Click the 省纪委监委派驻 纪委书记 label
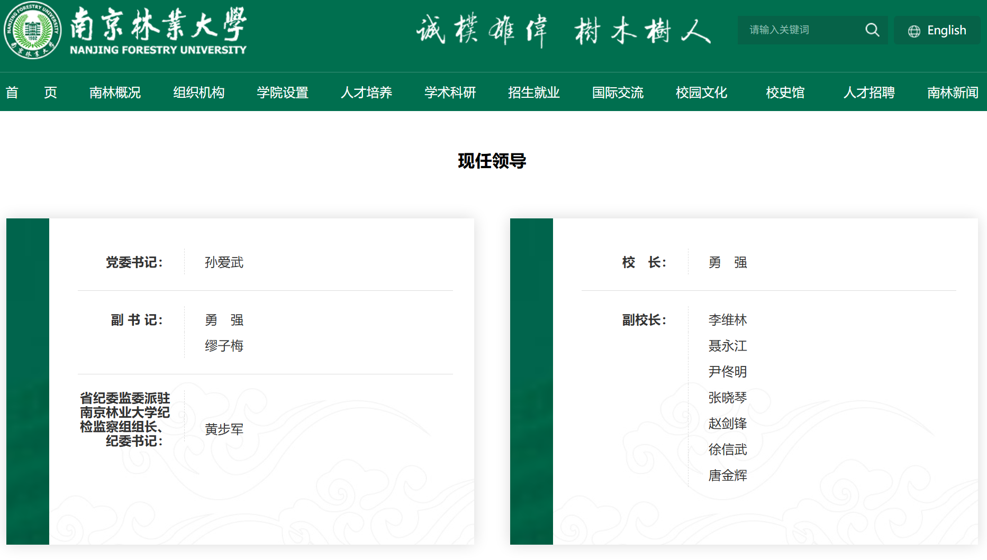Viewport: 987px width, 560px height. pos(125,419)
